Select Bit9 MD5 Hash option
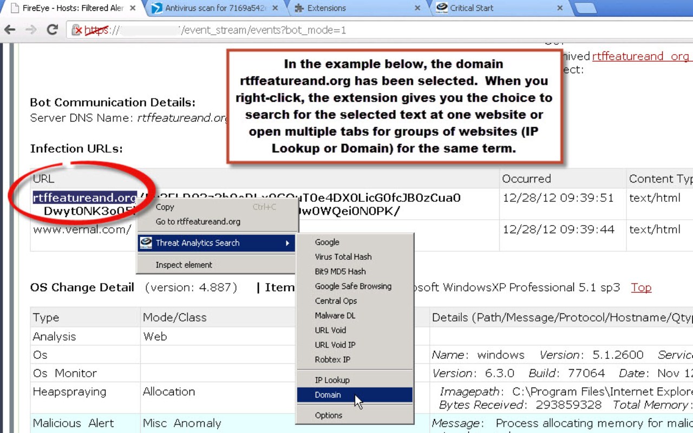The image size is (693, 433). click(x=355, y=271)
